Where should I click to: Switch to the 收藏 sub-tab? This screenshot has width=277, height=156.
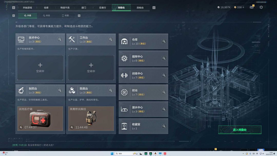coord(65,16)
